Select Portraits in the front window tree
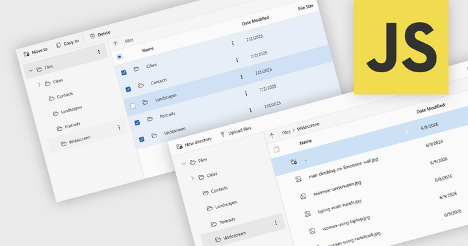 [227, 221]
